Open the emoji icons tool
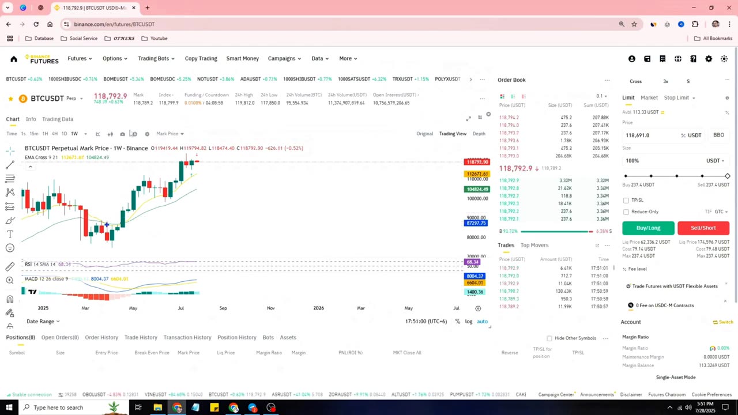The image size is (738, 415). [10, 248]
